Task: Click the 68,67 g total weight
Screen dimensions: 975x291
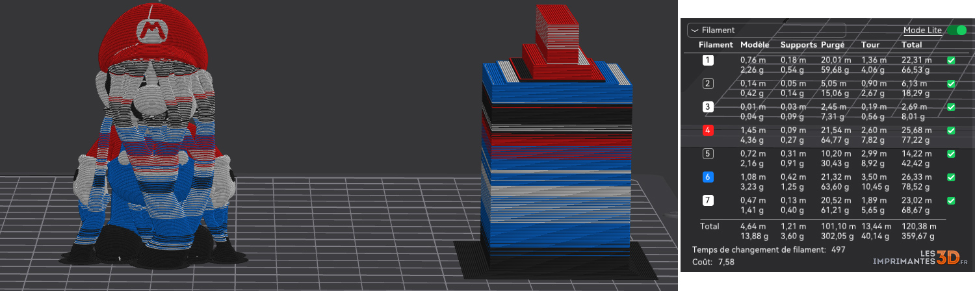Action: click(x=916, y=210)
